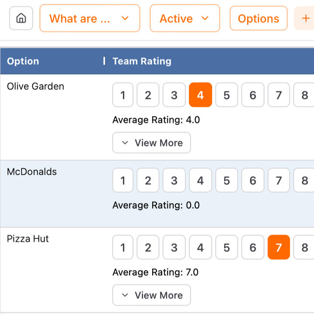The height and width of the screenshot is (314, 314).
Task: Set McDonalds rating to 7
Action: 279,181
